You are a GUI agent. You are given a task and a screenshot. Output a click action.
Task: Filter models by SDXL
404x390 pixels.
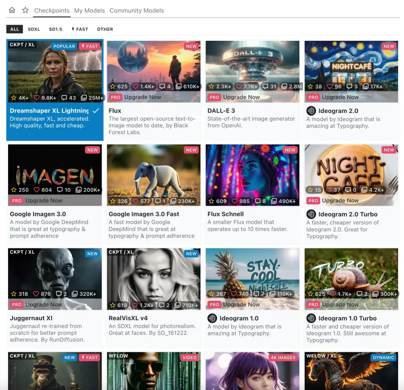click(34, 29)
